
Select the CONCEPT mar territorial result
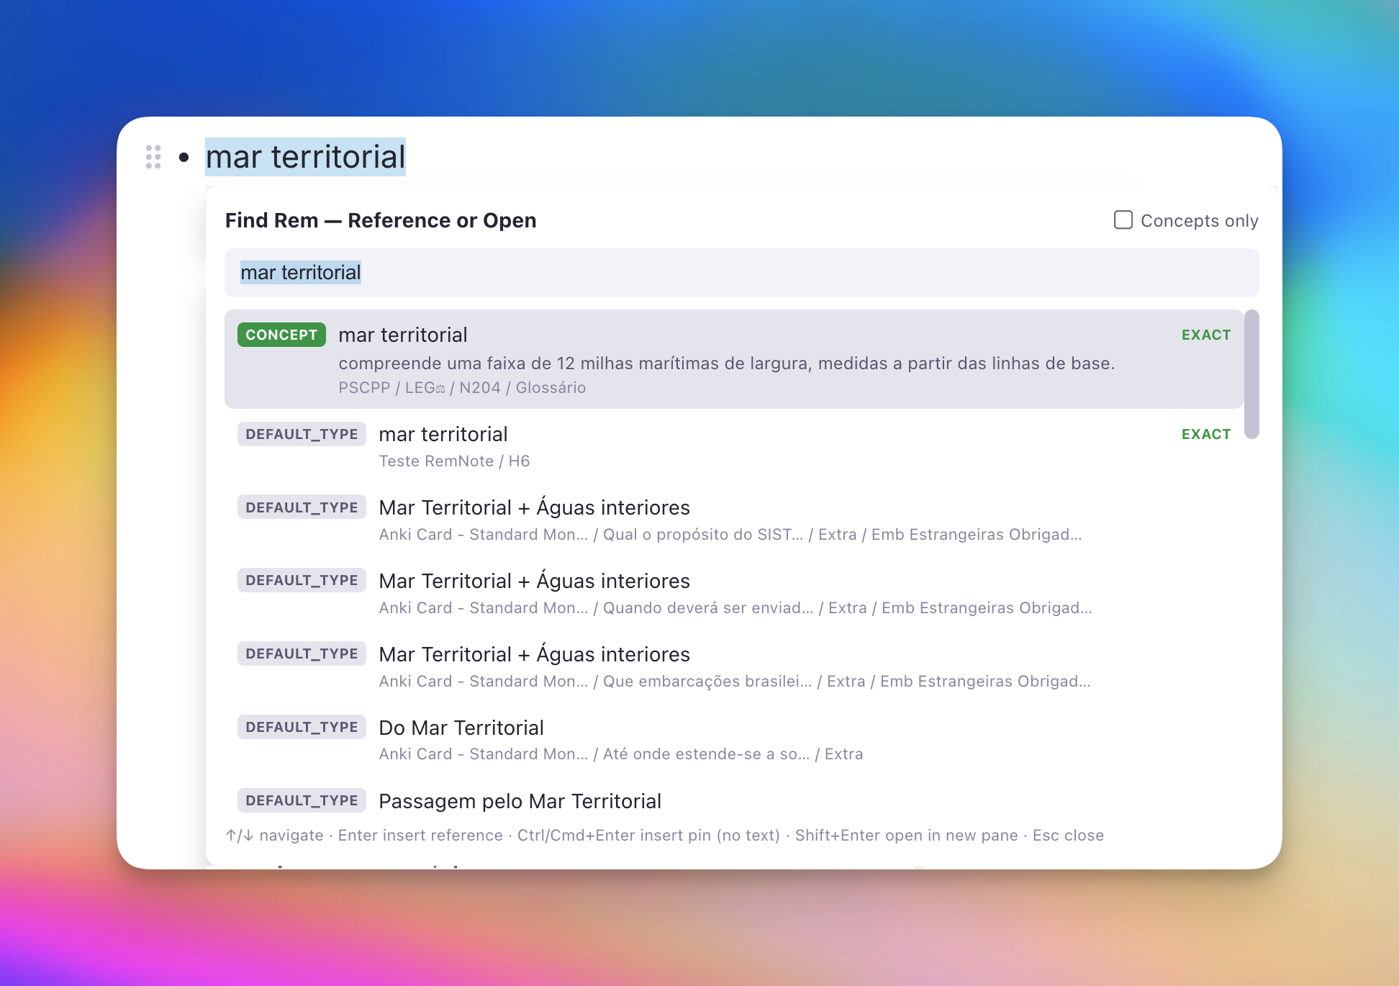(x=734, y=359)
